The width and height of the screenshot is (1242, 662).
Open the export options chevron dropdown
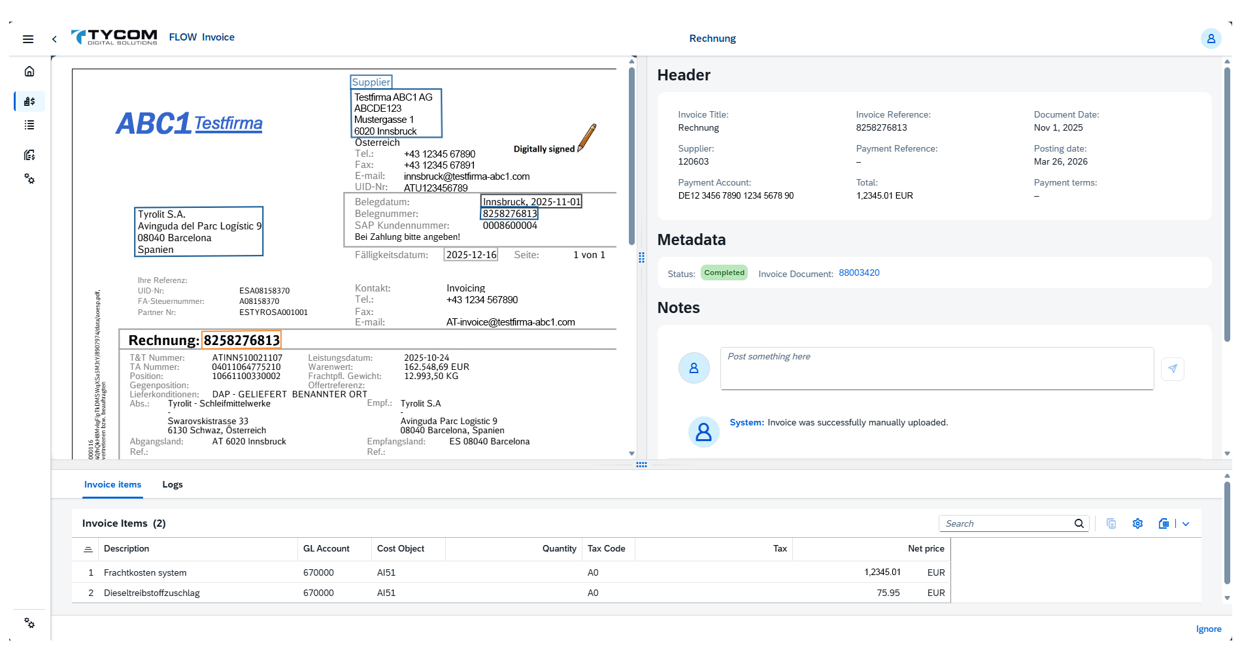1186,523
